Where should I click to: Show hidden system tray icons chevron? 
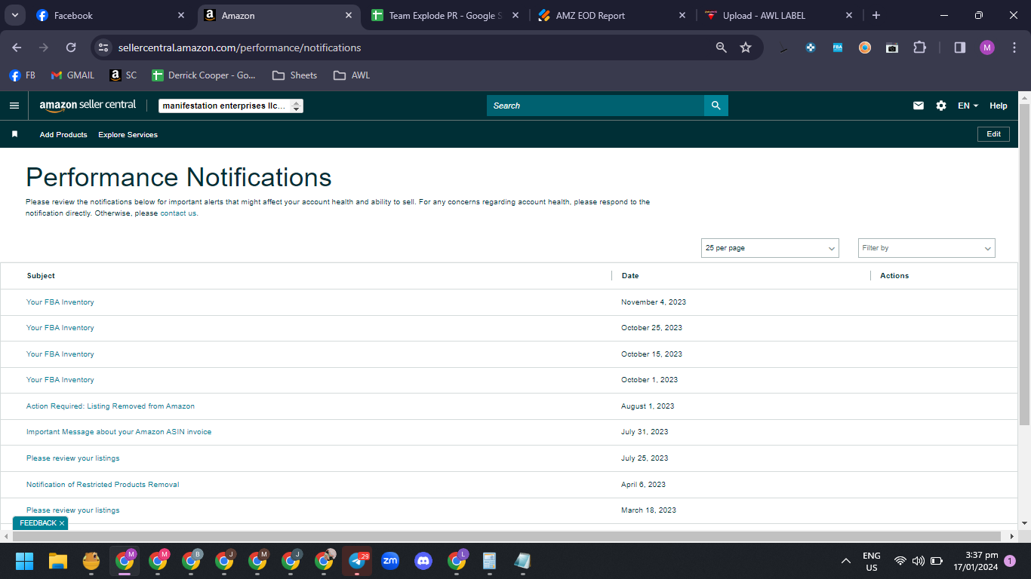point(846,561)
